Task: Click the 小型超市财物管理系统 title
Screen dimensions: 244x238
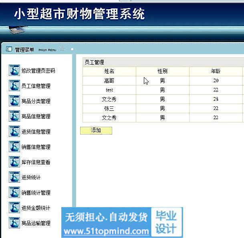Action: [79, 14]
